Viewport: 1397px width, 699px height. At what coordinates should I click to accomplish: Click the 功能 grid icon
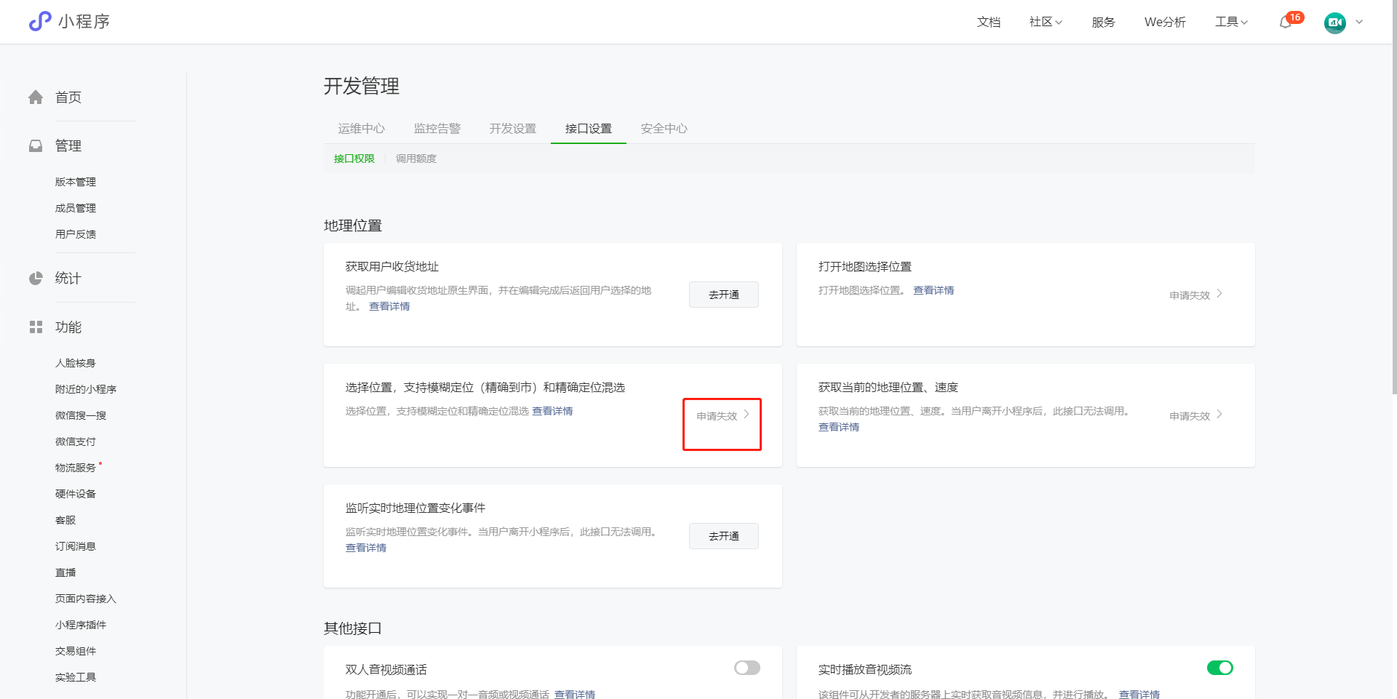coord(36,327)
